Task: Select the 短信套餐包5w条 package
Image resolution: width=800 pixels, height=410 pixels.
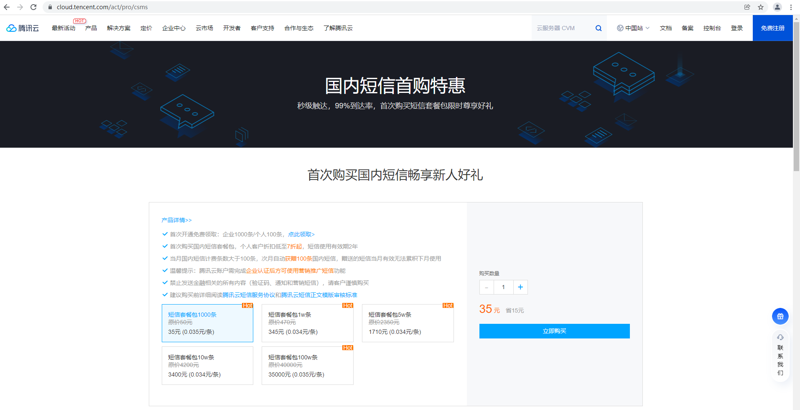Action: click(408, 323)
